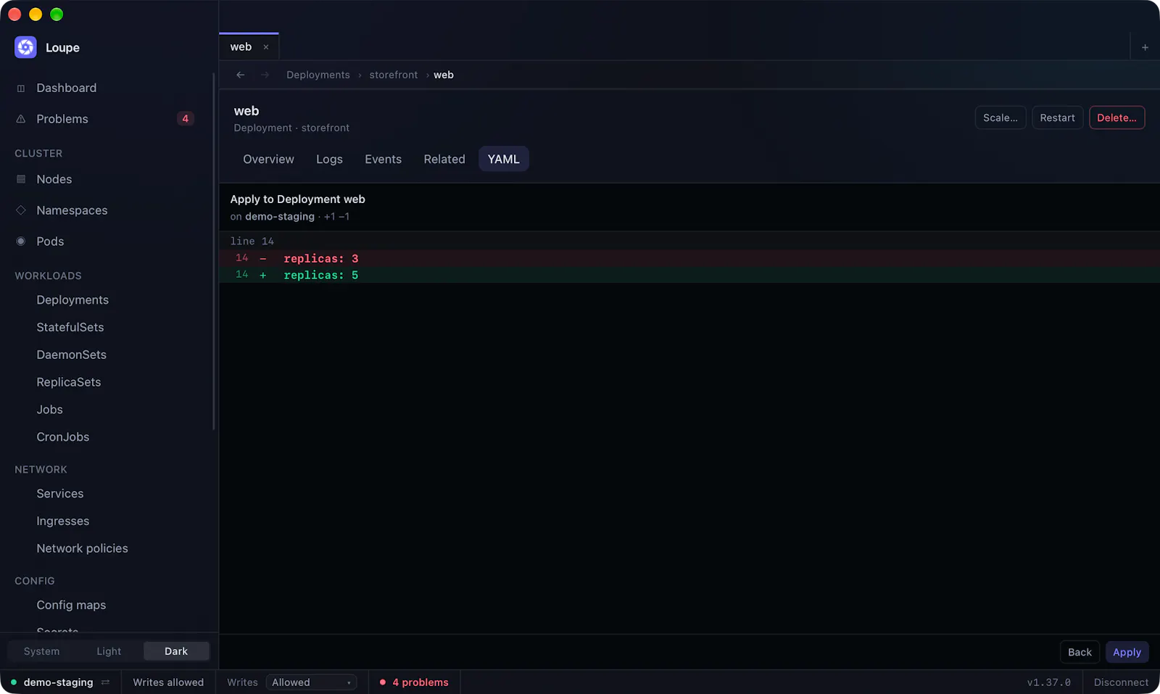Select the System theme option

[41, 651]
